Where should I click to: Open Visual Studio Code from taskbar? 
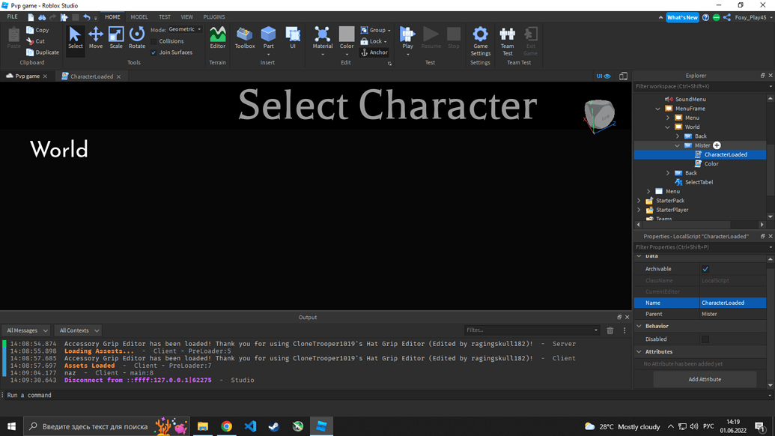point(250,426)
